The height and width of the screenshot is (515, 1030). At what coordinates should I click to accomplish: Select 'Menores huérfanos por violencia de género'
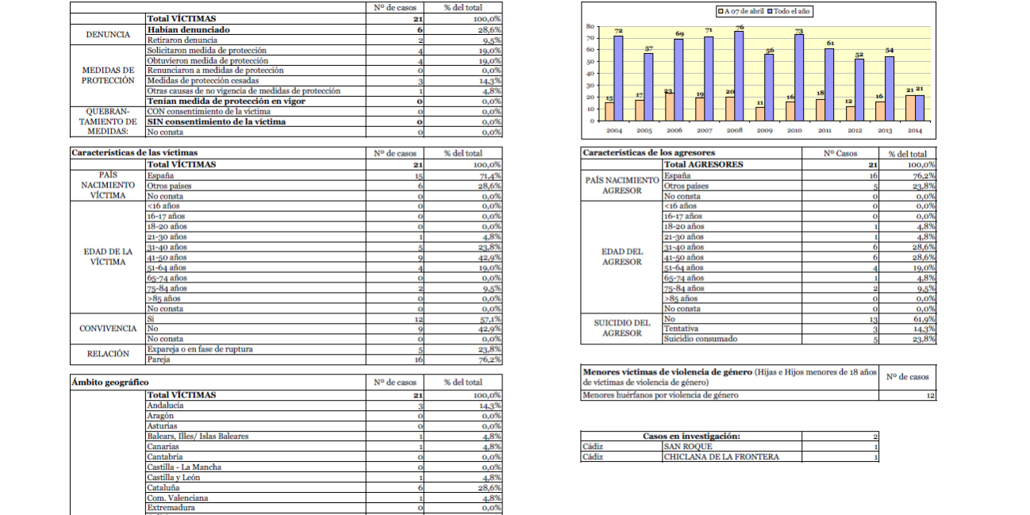[660, 395]
